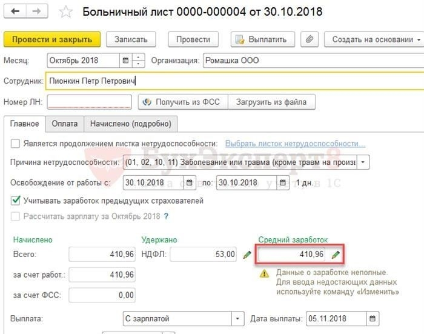Increase month with the stepper up arrow

tap(139, 57)
